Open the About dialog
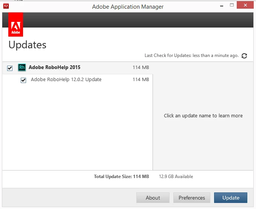This screenshot has width=256, height=209. coord(153,198)
